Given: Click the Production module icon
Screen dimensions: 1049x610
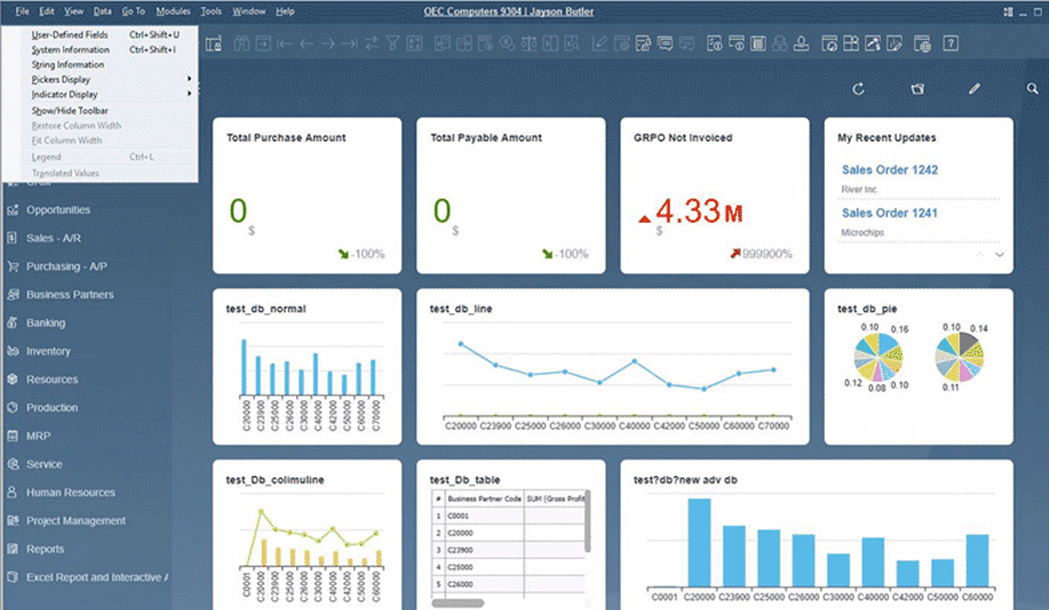Looking at the screenshot, I should coord(13,408).
